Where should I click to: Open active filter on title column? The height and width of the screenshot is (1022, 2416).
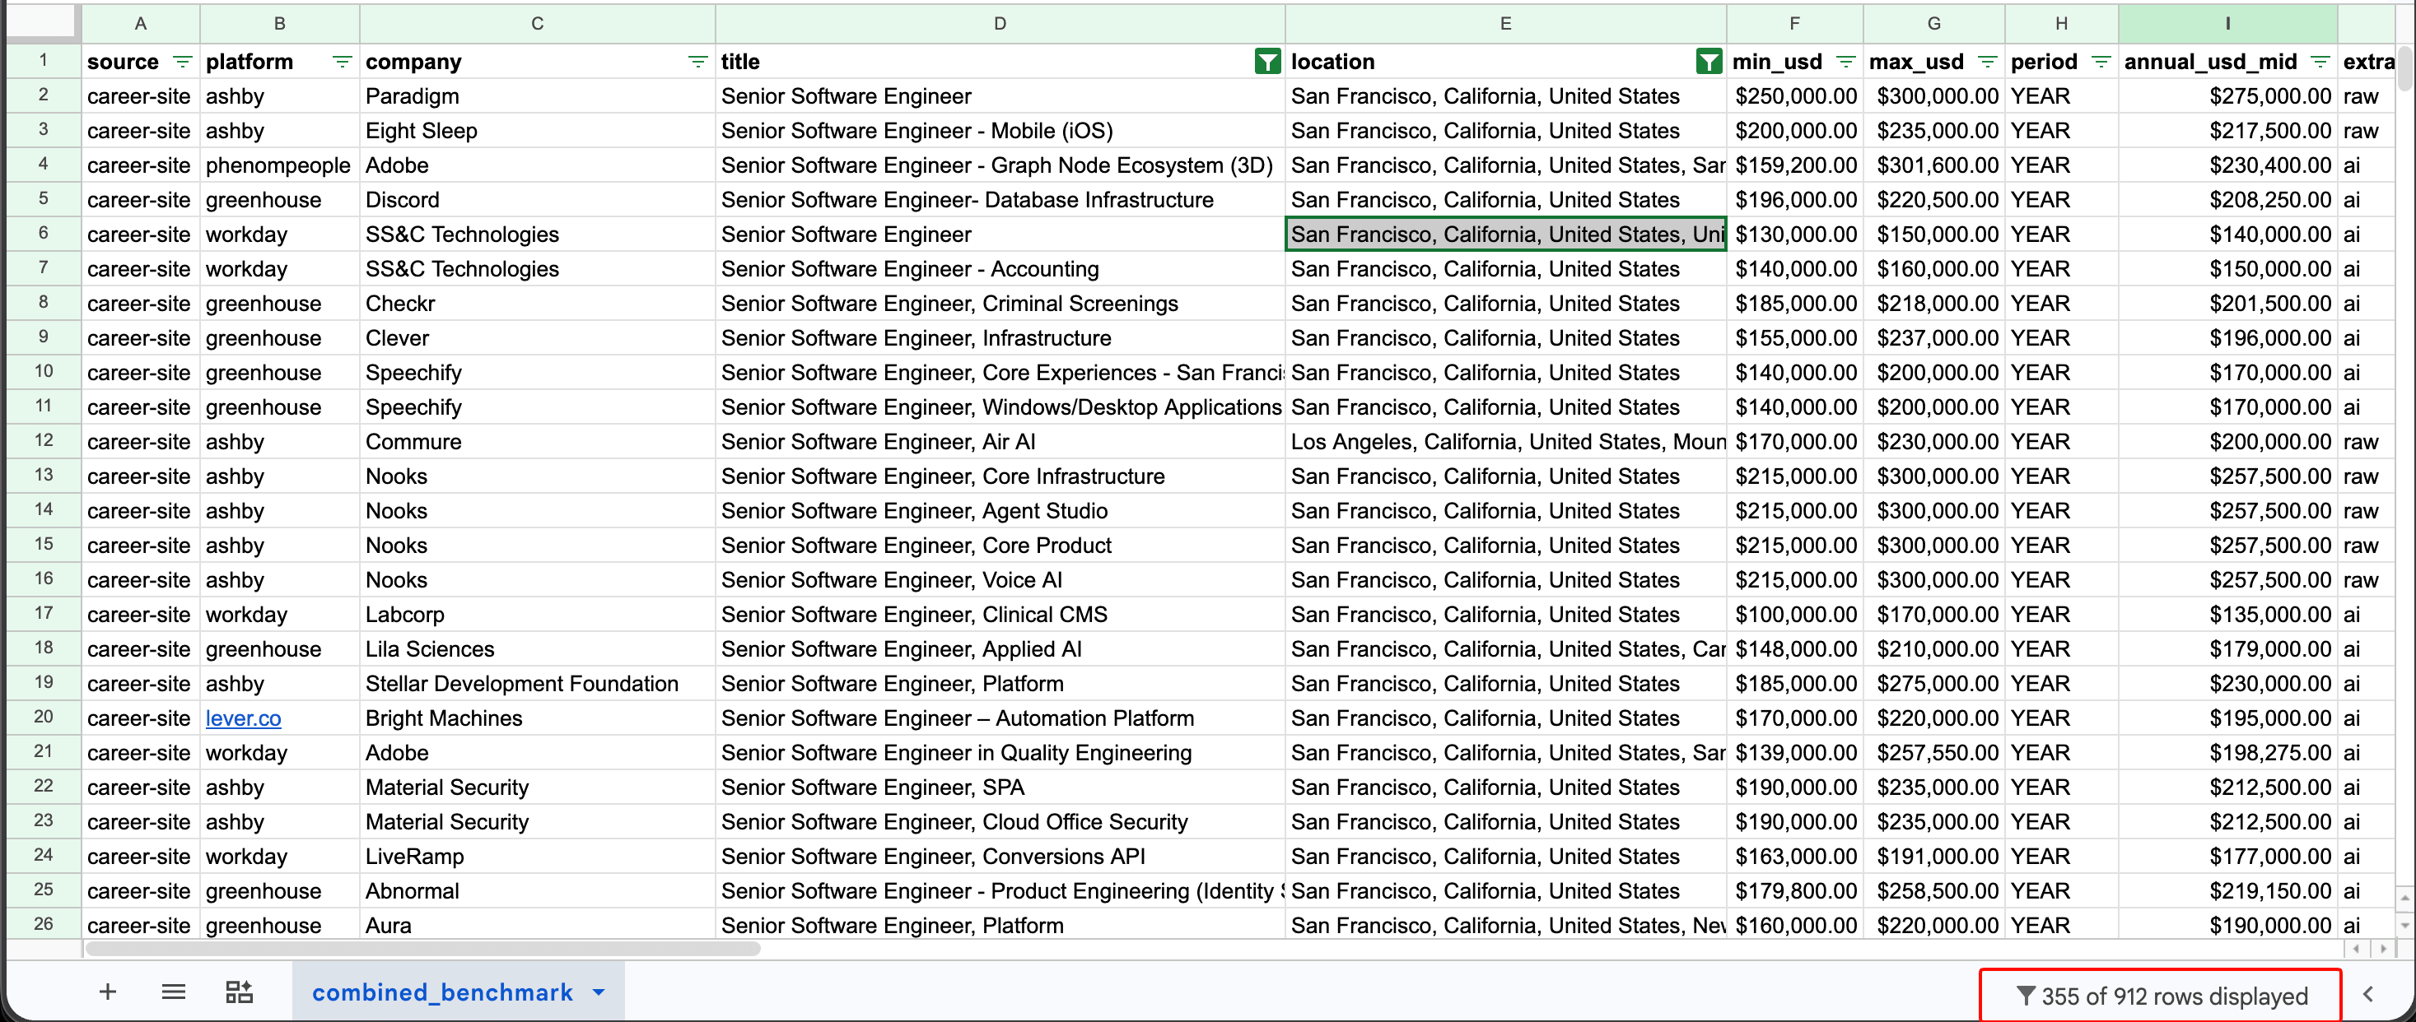pos(1267,62)
